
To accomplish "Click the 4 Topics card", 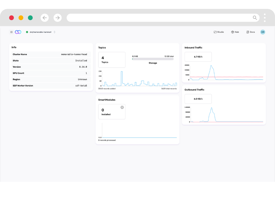I will (x=112, y=60).
